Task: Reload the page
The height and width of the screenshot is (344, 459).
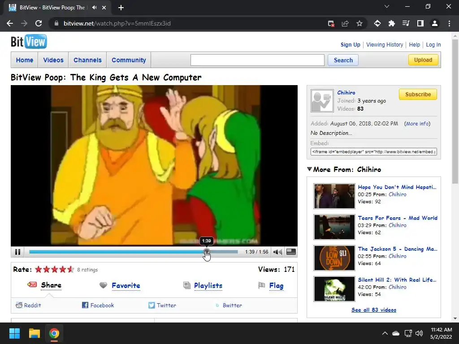Action: (x=39, y=23)
